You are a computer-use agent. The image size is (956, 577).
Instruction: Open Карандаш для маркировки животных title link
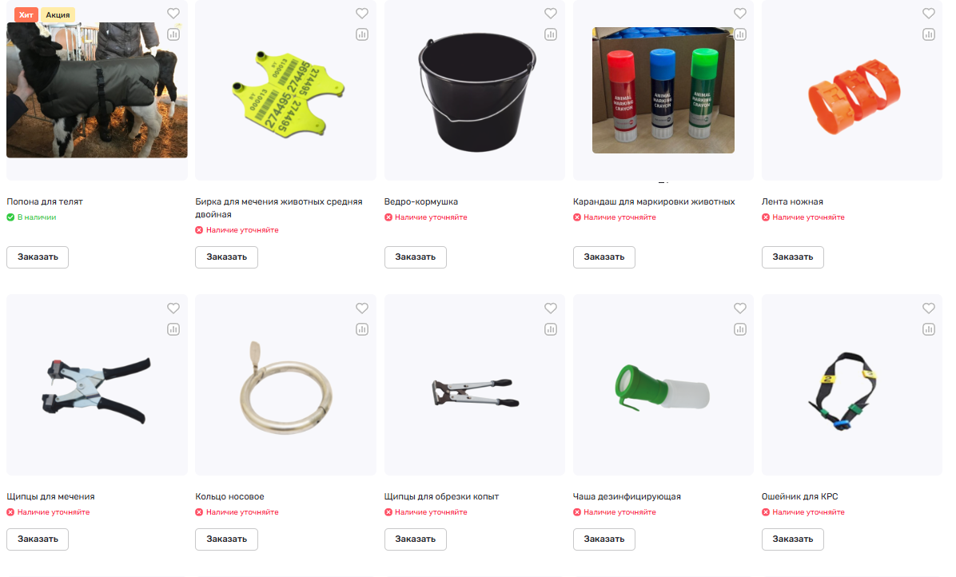pyautogui.click(x=654, y=201)
